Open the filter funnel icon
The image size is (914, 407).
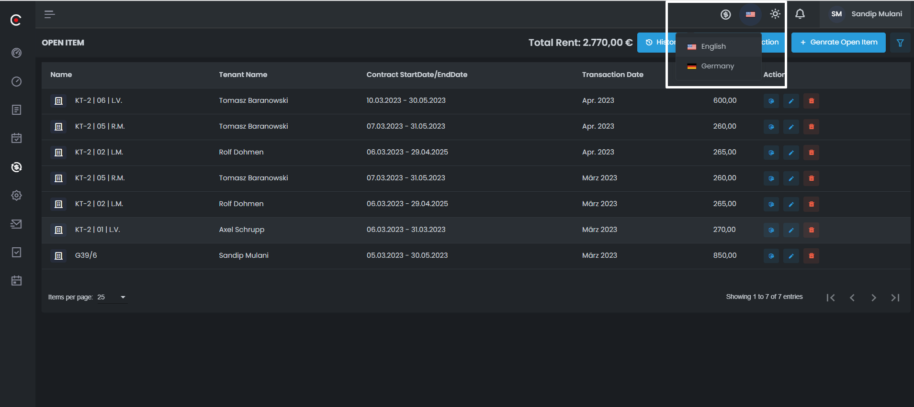(900, 43)
